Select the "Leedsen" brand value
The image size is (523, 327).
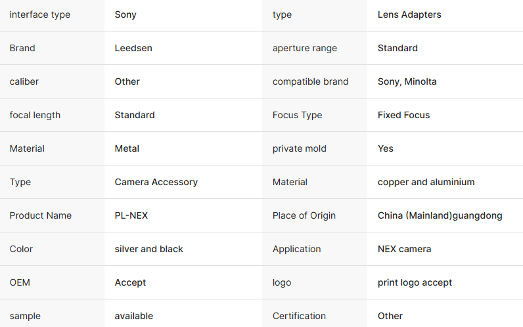[x=133, y=48]
